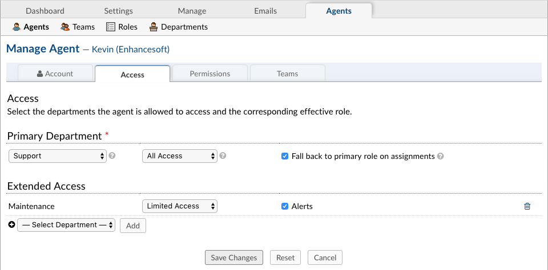This screenshot has height=270, width=548.
Task: Click the Cancel button
Action: (x=325, y=258)
